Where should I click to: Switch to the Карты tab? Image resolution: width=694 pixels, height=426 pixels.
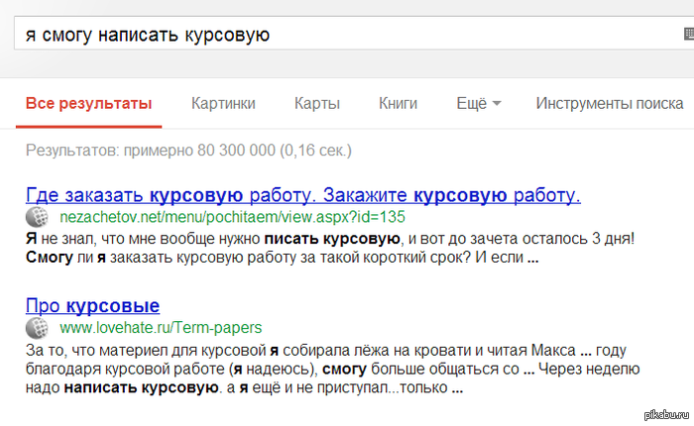pyautogui.click(x=317, y=103)
